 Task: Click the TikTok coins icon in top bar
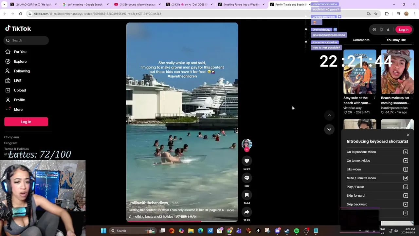374,29
